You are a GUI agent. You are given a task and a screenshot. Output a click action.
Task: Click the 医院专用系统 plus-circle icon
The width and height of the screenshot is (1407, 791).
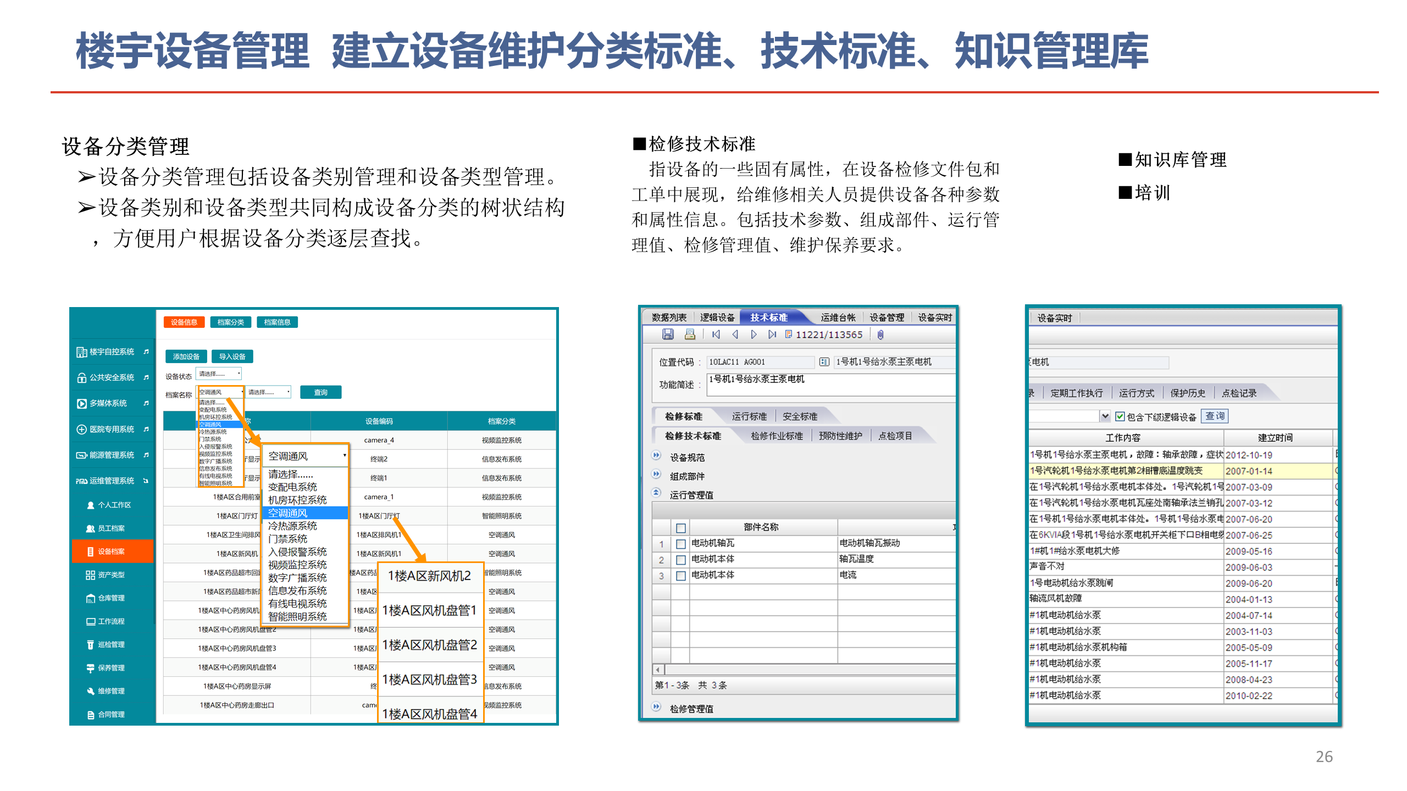click(81, 430)
